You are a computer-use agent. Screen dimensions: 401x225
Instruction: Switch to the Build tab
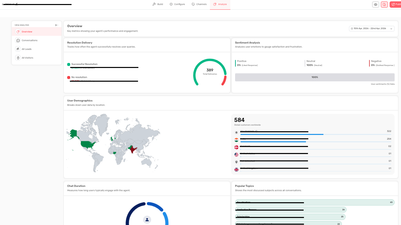(158, 4)
